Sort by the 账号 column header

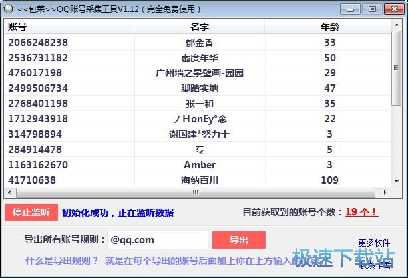pyautogui.click(x=69, y=27)
